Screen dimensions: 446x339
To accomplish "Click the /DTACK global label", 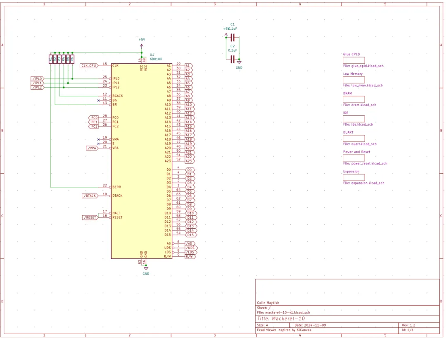I will tap(90, 196).
